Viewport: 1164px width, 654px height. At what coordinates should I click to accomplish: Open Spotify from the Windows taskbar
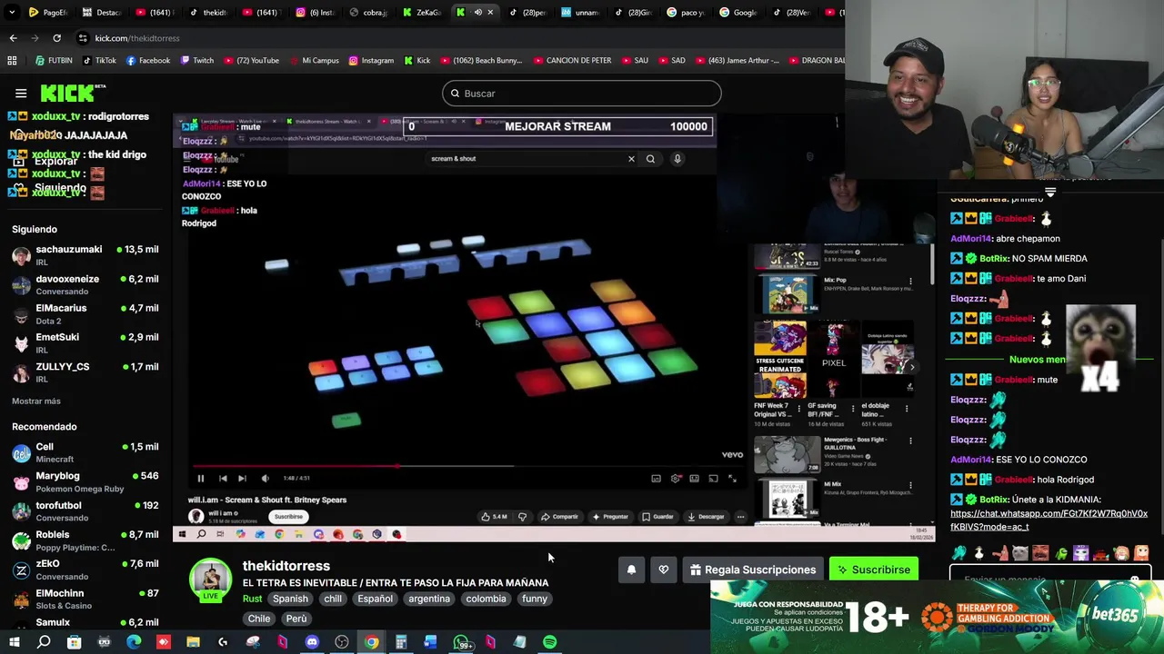pyautogui.click(x=549, y=642)
